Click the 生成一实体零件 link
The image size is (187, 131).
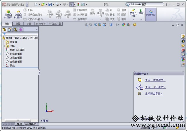155,80
